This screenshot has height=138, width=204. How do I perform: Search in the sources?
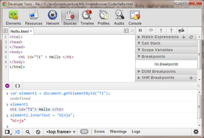click(x=28, y=132)
